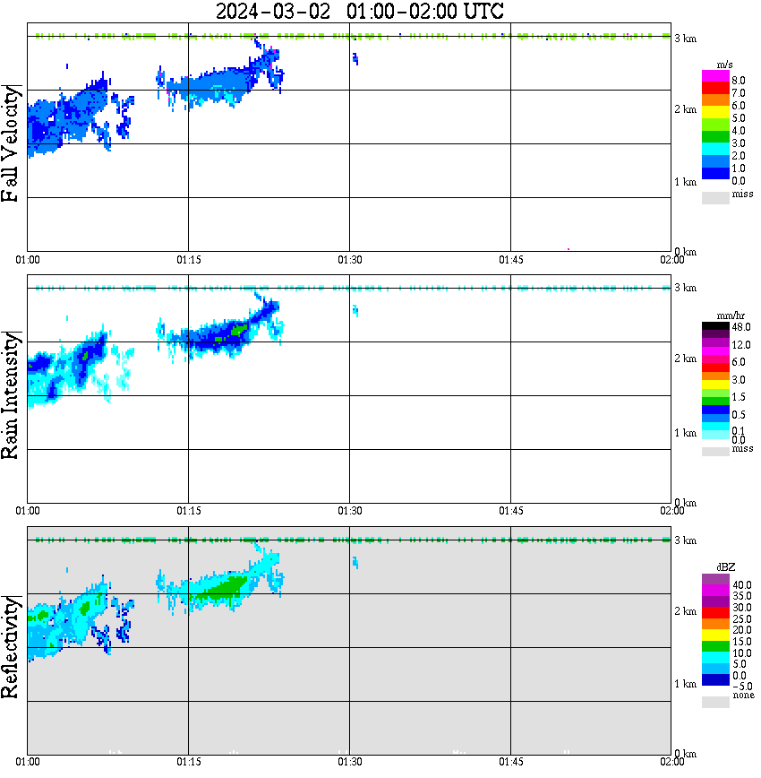Click the 'miss' label in Fall Velocity legend
761x778 pixels.
point(743,194)
